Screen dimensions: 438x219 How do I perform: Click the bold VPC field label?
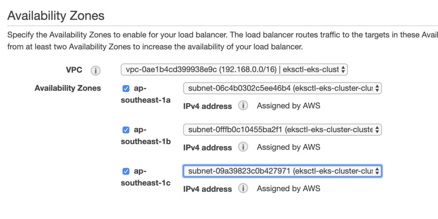[x=74, y=70]
